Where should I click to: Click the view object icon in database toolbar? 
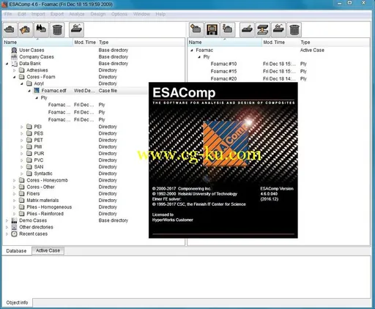pos(76,29)
